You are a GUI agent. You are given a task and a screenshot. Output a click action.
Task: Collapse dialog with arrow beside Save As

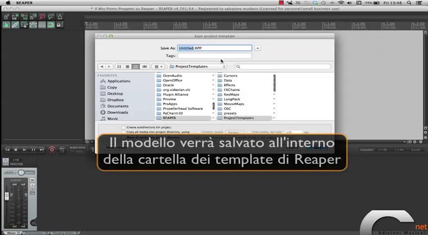[x=257, y=48]
